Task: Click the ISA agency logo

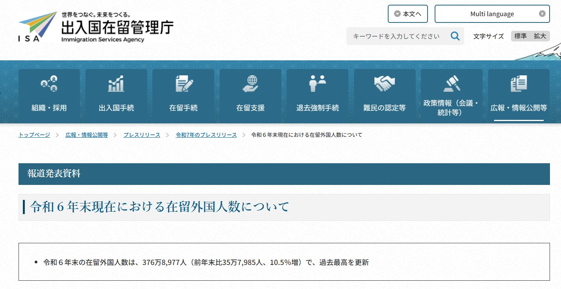Action: tap(38, 27)
